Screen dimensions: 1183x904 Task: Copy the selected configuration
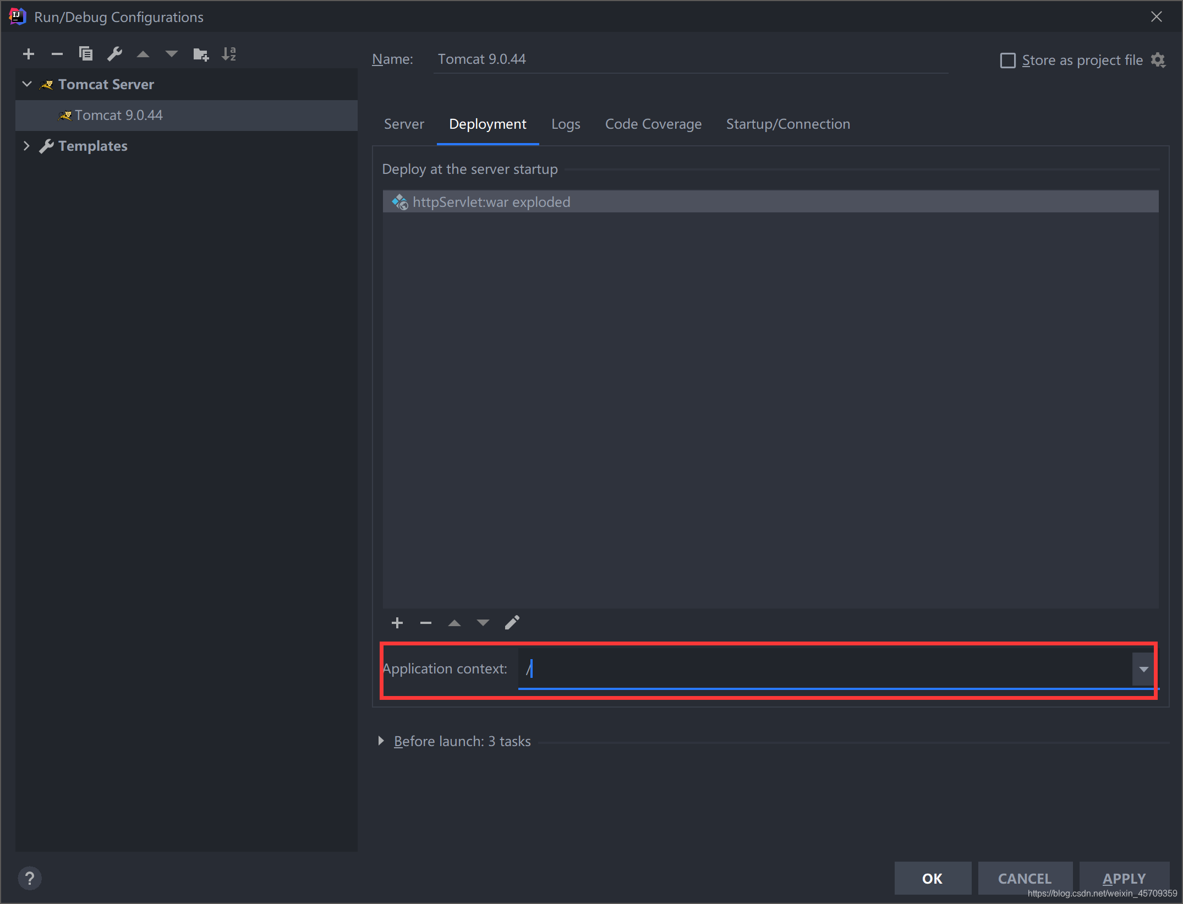click(x=86, y=54)
